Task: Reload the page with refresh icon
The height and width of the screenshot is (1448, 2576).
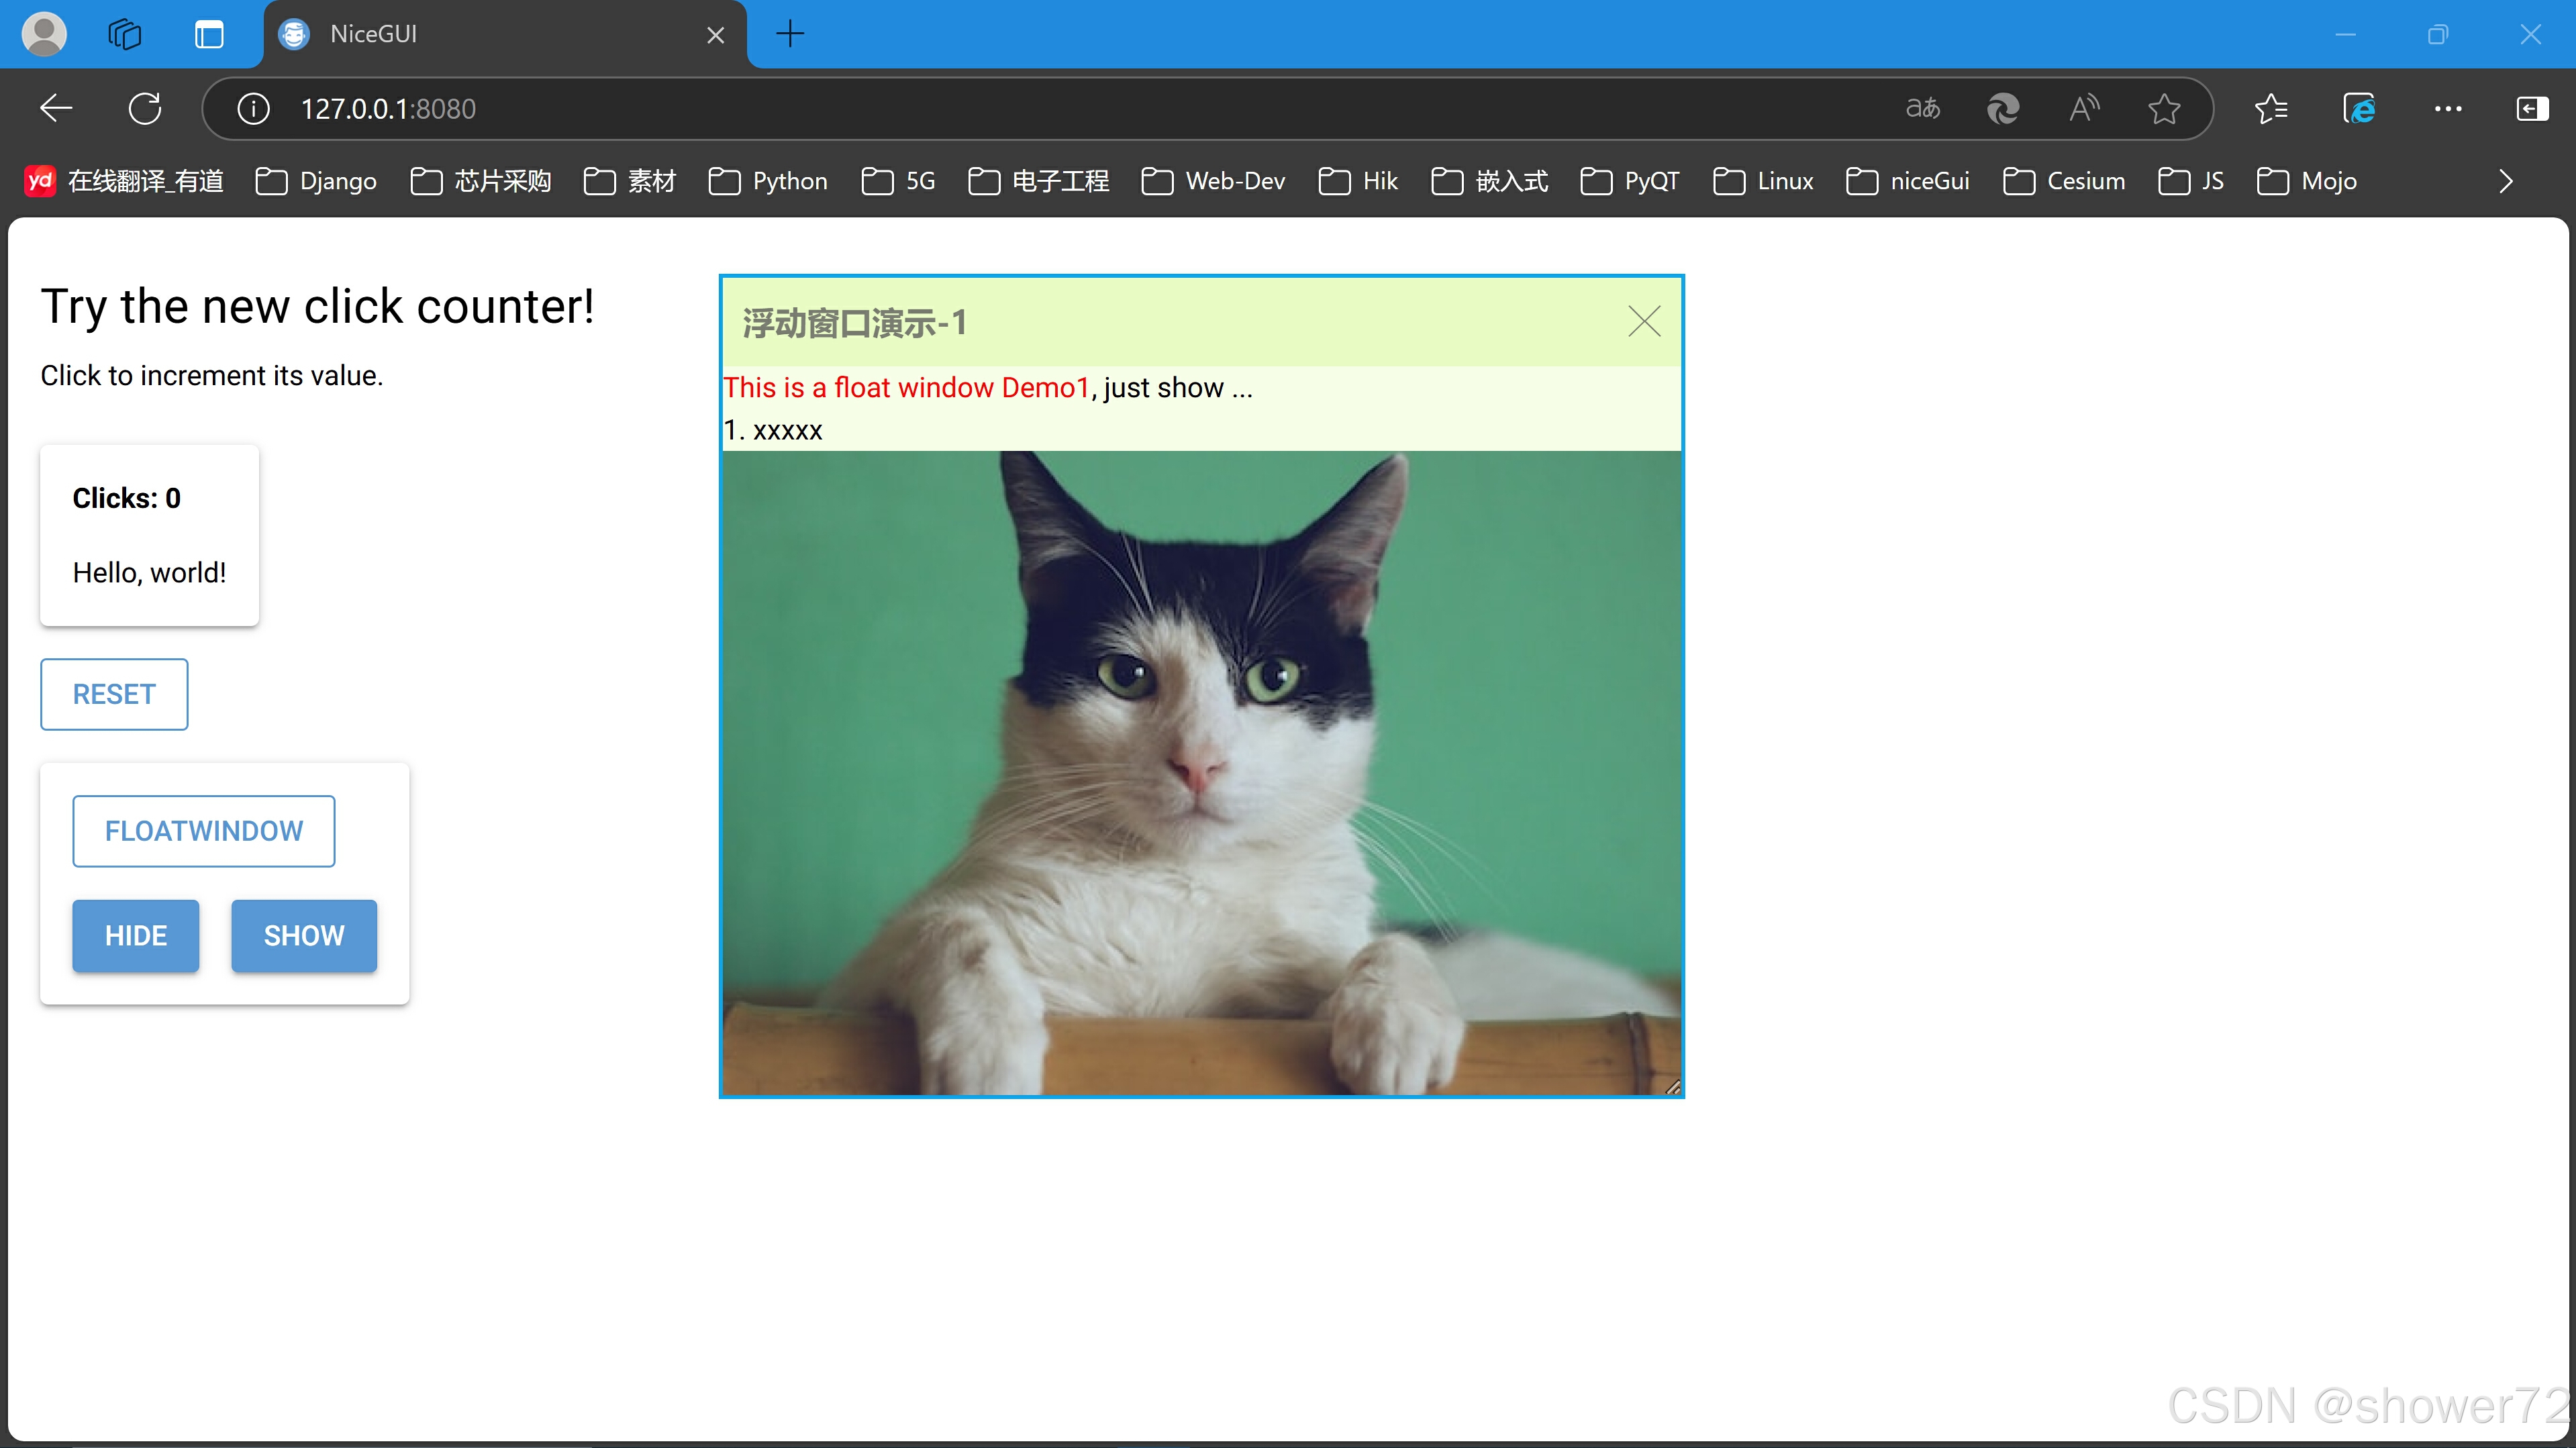Action: (x=145, y=108)
